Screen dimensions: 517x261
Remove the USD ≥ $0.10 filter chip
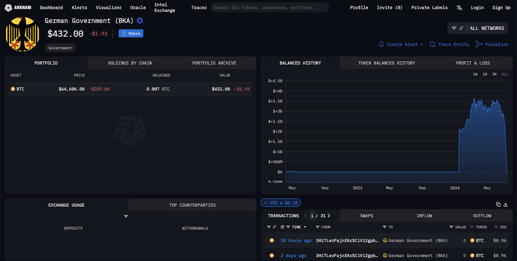265,203
